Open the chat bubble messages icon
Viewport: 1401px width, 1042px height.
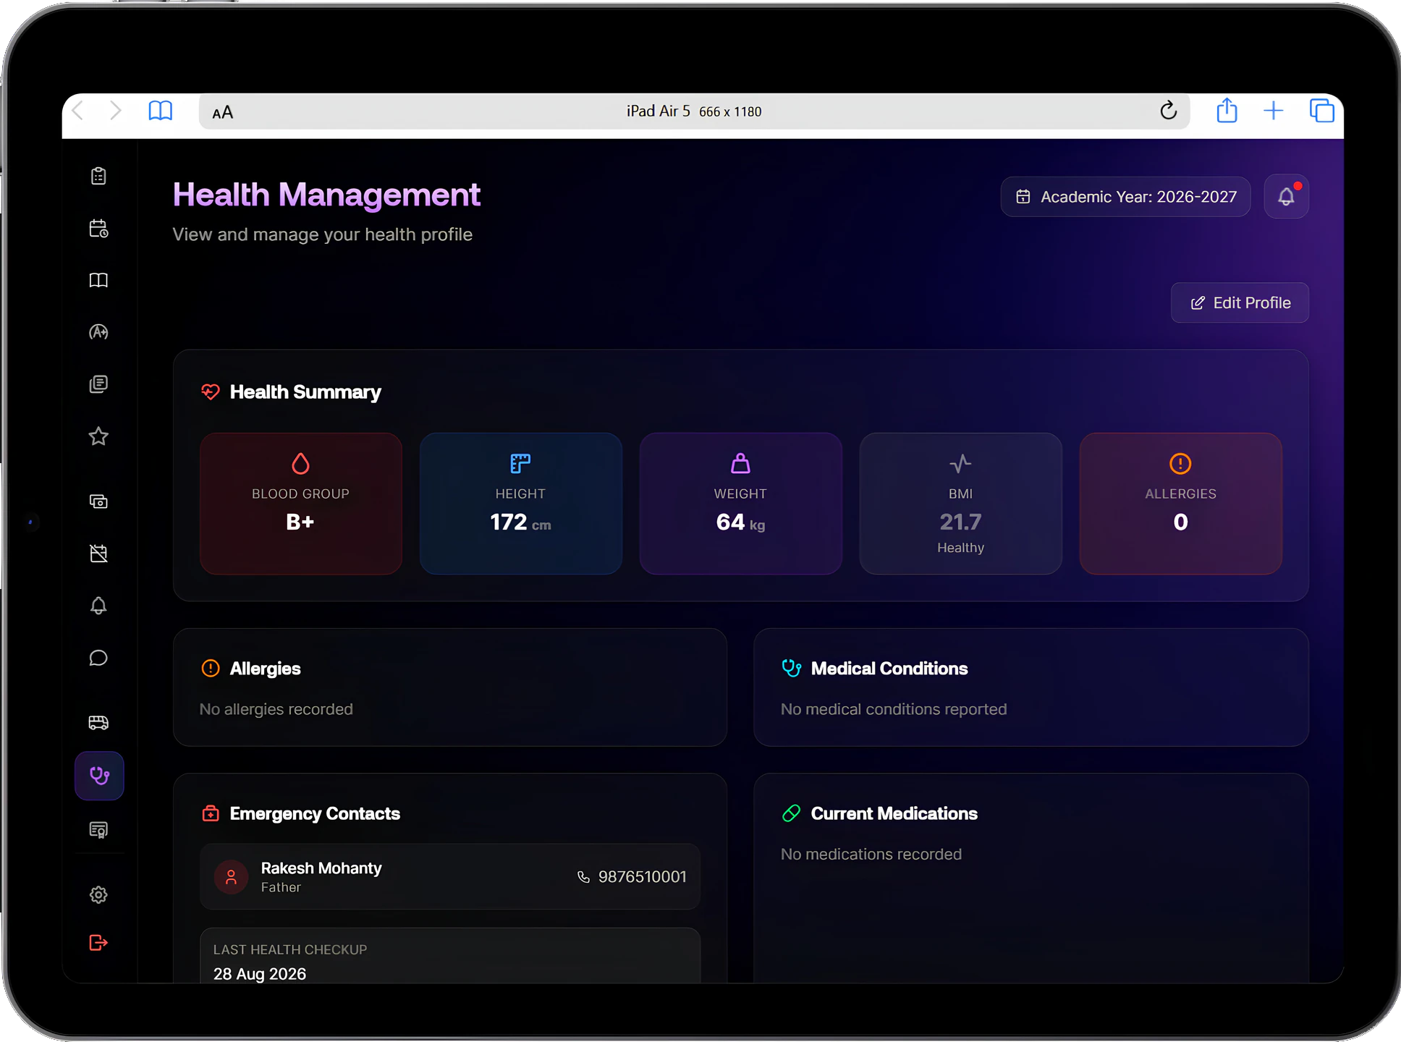(98, 658)
